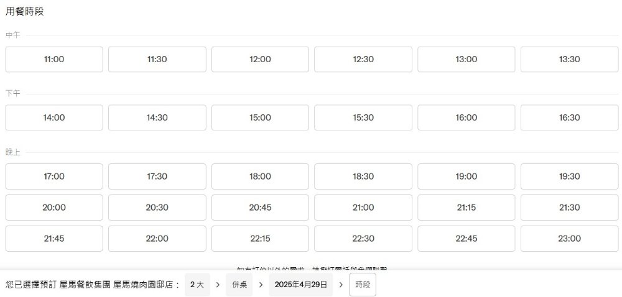
Task: Pick the 21:15 time slot
Action: pyautogui.click(x=466, y=208)
